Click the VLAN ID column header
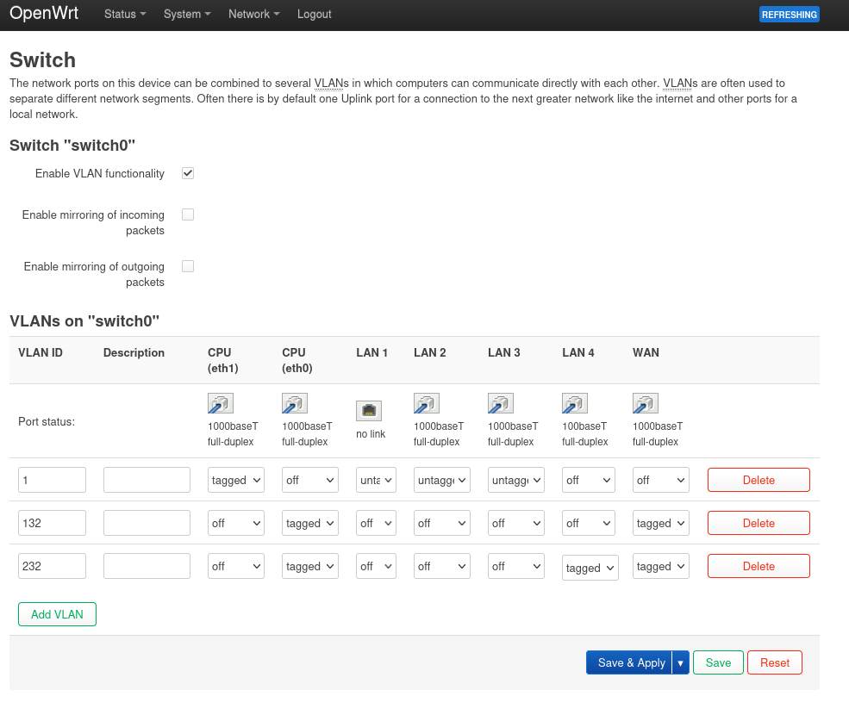 [41, 352]
